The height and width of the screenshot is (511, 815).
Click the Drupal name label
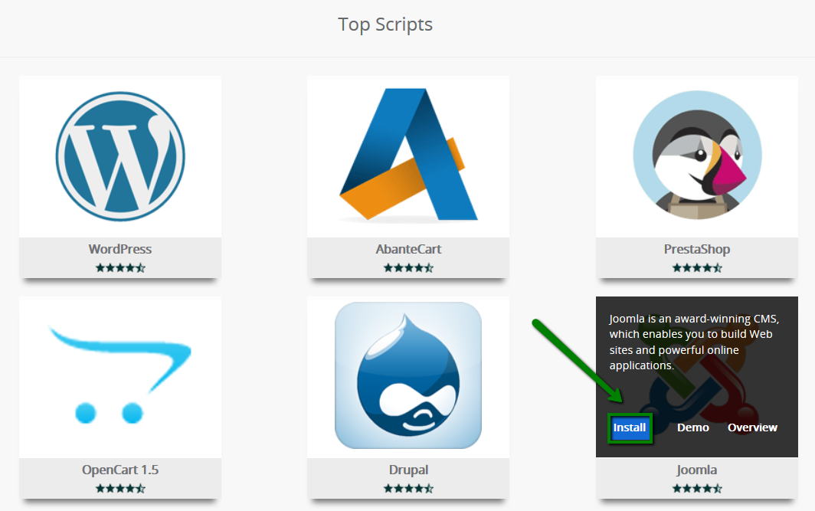[408, 470]
